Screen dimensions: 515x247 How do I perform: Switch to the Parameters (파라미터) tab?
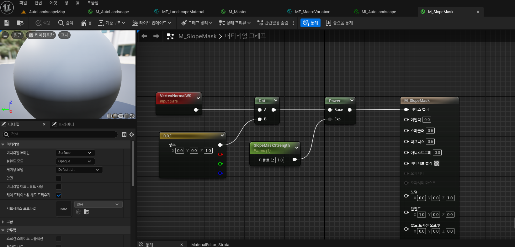coord(63,124)
